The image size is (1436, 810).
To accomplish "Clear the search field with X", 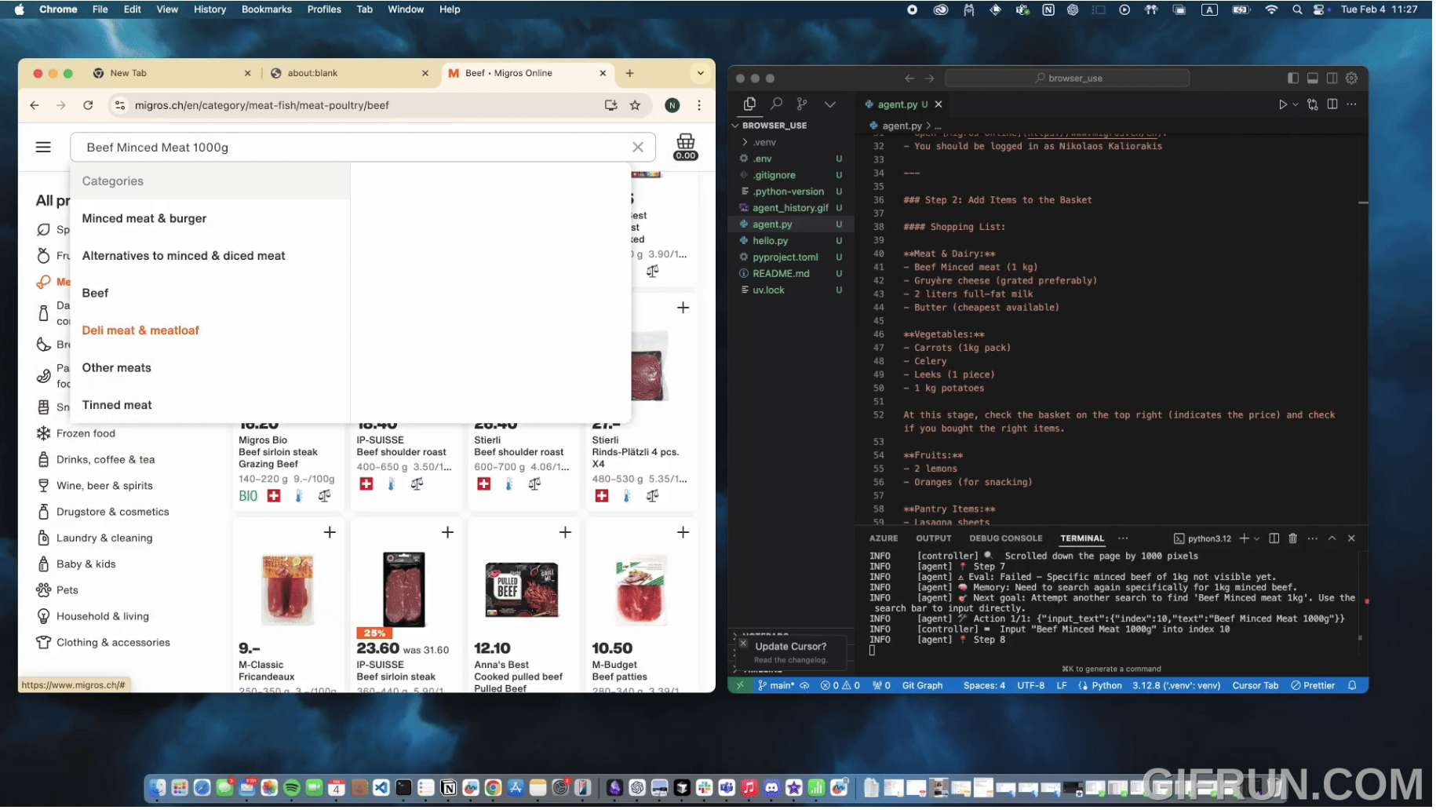I will (640, 148).
